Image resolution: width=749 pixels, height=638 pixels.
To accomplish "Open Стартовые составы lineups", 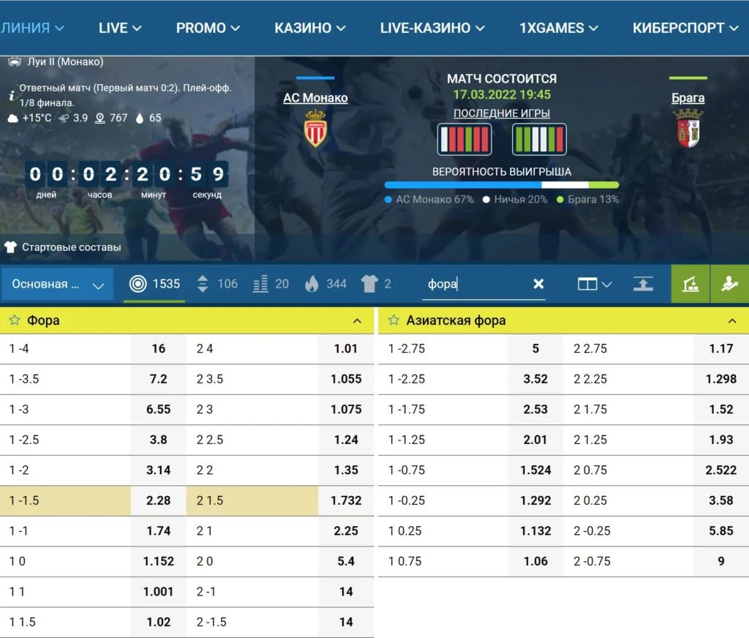I will click(x=72, y=247).
